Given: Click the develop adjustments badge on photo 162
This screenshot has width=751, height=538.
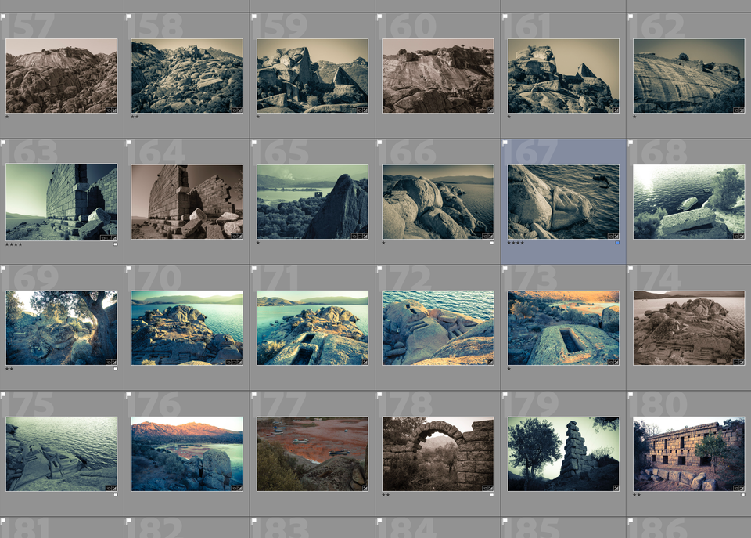Looking at the screenshot, I should [x=742, y=110].
